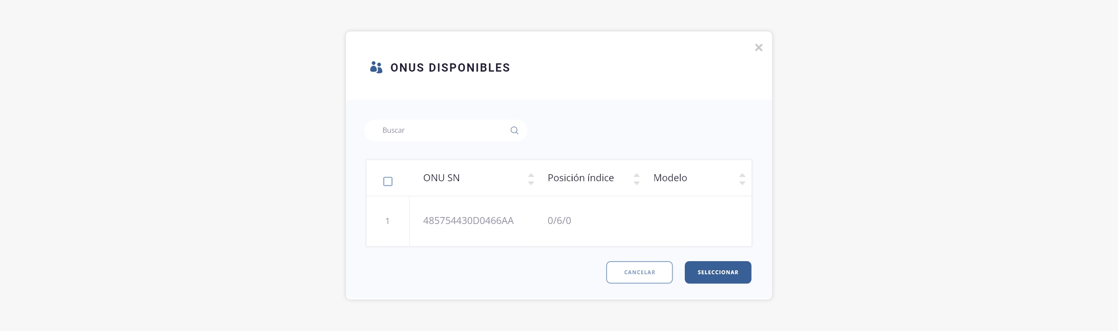The width and height of the screenshot is (1118, 331).
Task: Sort Posición índice ascending with up arrow
Action: click(x=637, y=175)
